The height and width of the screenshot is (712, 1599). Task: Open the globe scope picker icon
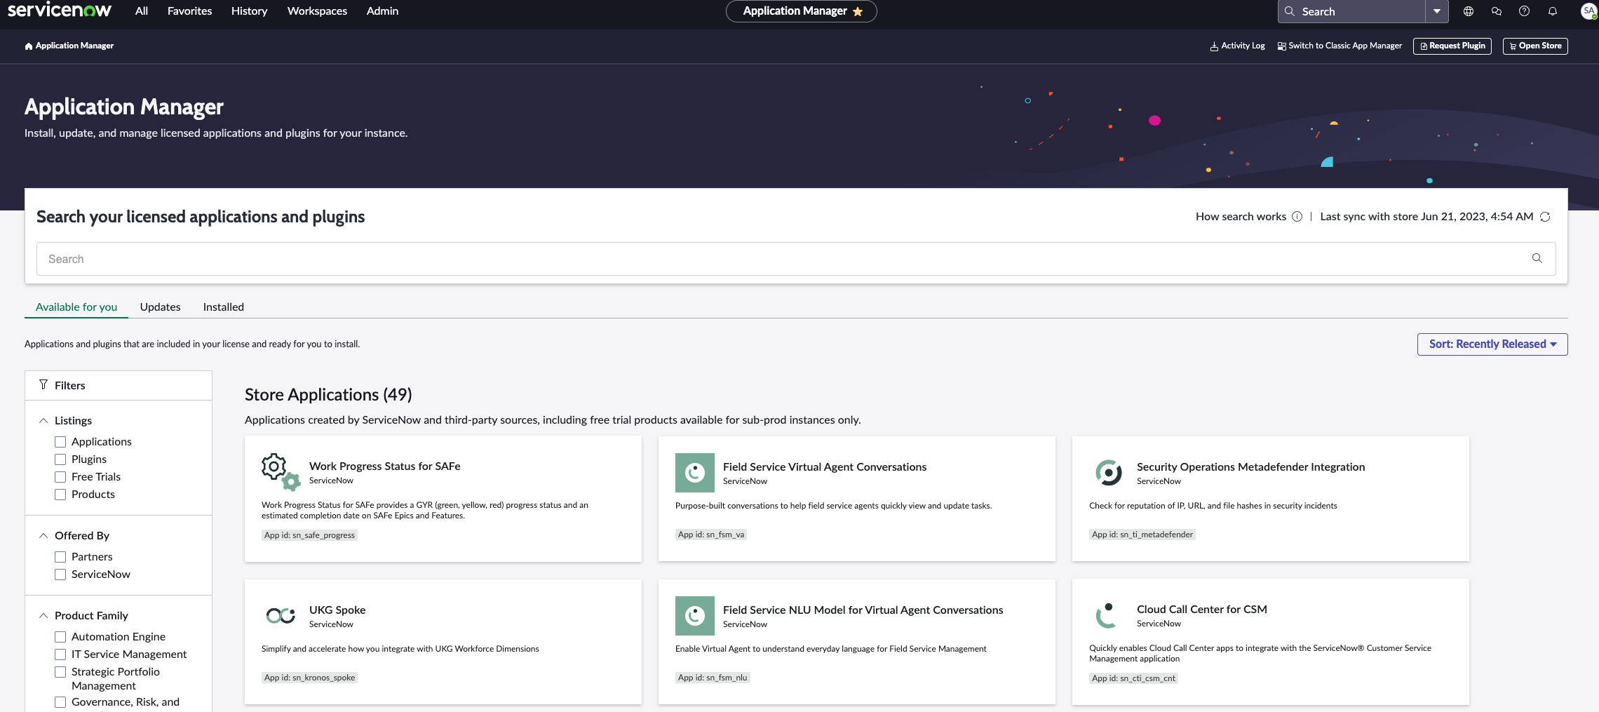[x=1469, y=11]
